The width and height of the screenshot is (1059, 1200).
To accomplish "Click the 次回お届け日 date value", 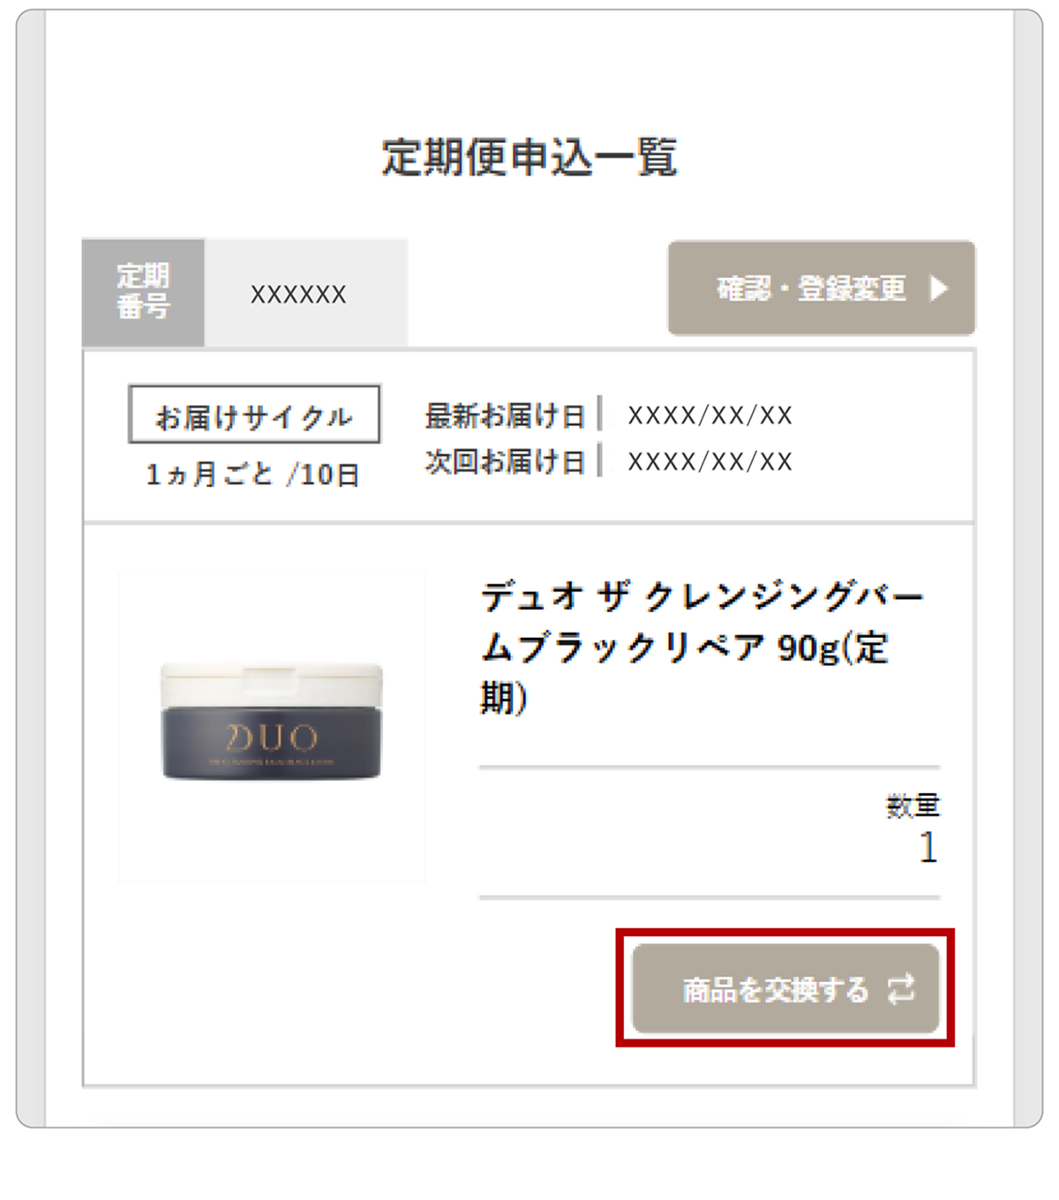I will 710,461.
